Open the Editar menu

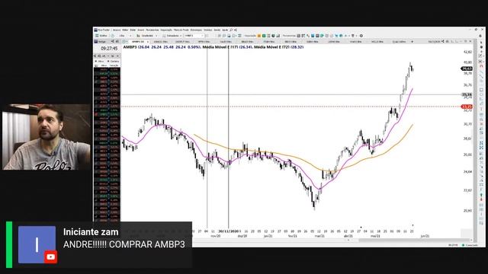[125, 30]
